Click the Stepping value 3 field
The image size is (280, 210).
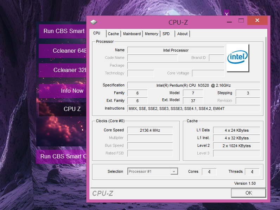(x=248, y=93)
